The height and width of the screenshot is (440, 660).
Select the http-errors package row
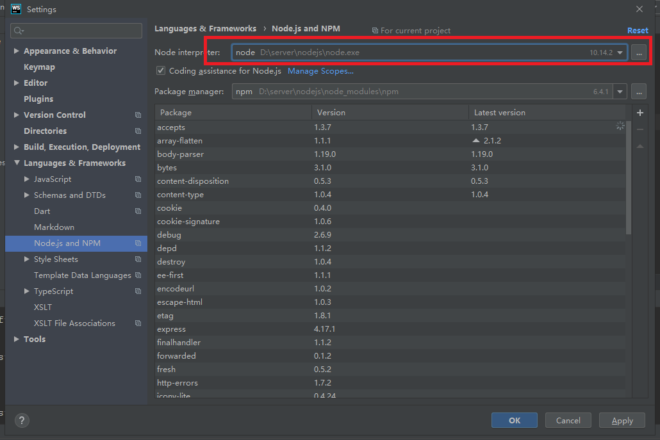(x=390, y=383)
